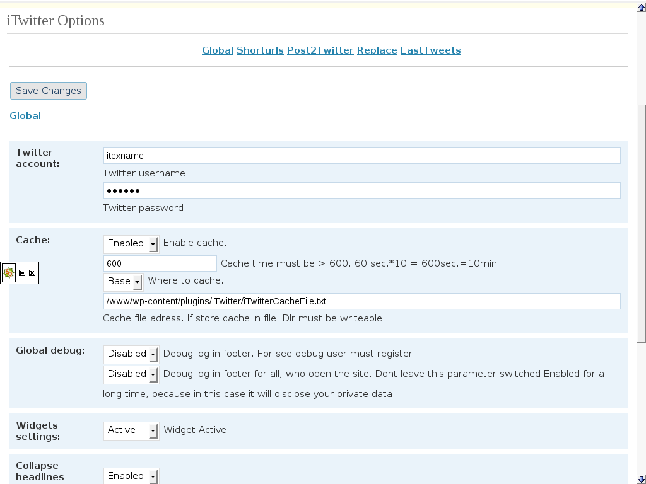This screenshot has width=646, height=484.
Task: Click the 'Cache:' label
Action: click(x=33, y=240)
